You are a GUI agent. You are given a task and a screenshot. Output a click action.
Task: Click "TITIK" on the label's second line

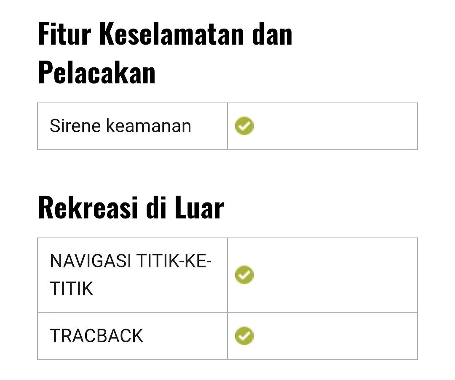coord(71,289)
